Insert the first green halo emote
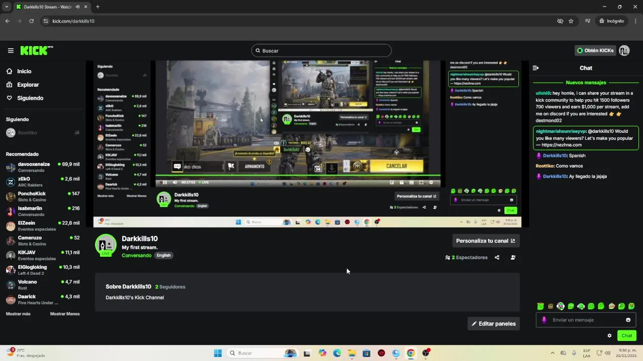This screenshot has width=643, height=361. tap(541, 306)
